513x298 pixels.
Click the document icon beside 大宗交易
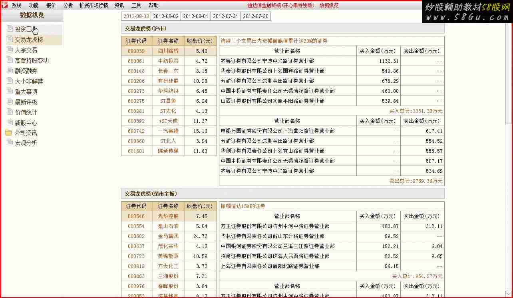point(10,50)
